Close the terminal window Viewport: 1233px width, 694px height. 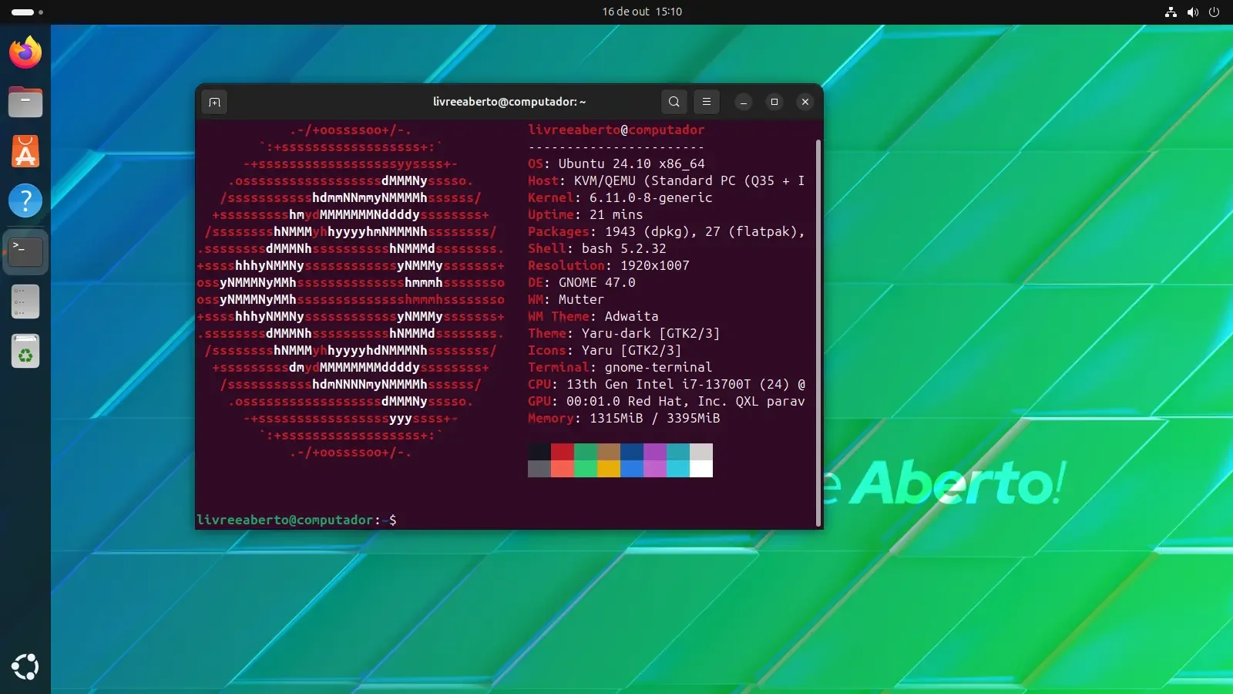[805, 102]
